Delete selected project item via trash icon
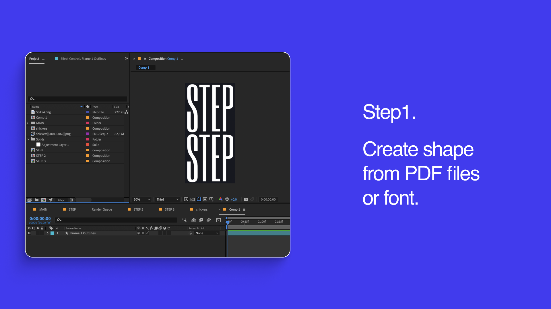 (x=71, y=200)
